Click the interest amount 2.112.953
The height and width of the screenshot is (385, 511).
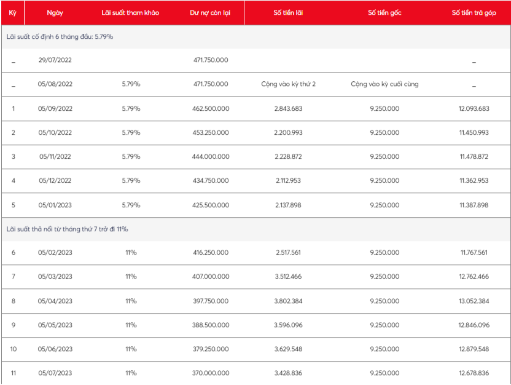click(x=288, y=181)
